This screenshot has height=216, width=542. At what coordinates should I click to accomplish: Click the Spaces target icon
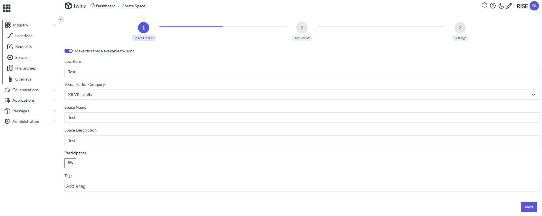pos(10,57)
